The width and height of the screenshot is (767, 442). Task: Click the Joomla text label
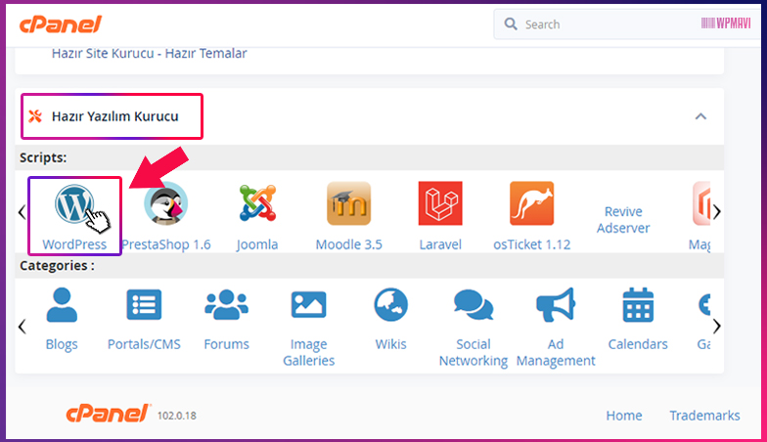click(257, 244)
